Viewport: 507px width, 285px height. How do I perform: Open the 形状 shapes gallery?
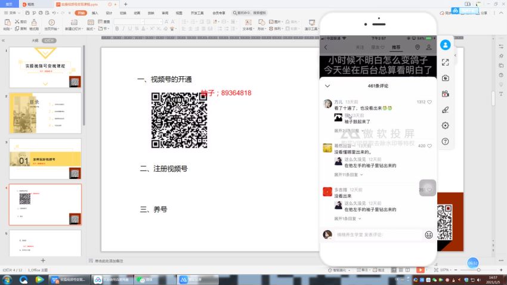coord(261,24)
